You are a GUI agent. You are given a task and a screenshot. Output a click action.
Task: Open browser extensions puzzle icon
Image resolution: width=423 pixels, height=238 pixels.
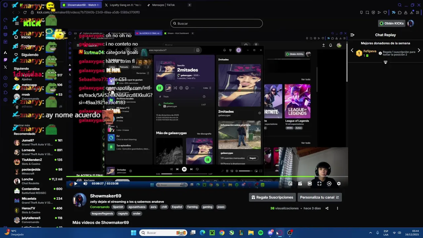coord(400,13)
